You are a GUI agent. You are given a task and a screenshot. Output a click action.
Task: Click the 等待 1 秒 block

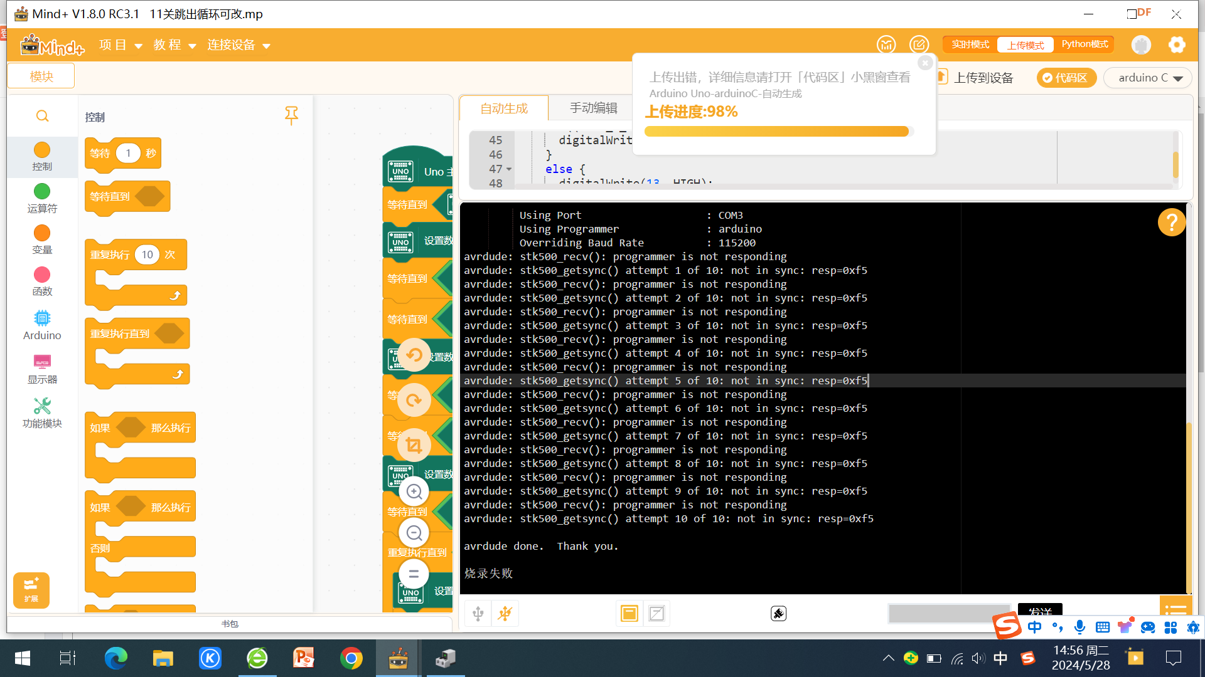coord(100,154)
